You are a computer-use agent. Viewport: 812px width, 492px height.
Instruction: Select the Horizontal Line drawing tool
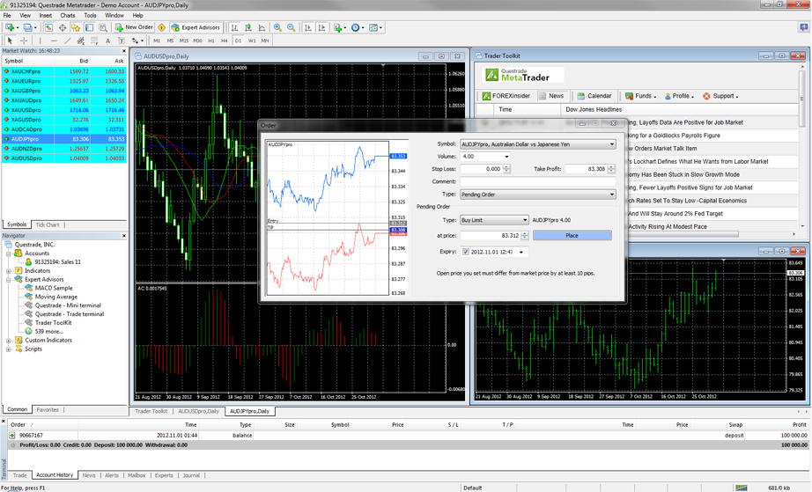(x=54, y=40)
